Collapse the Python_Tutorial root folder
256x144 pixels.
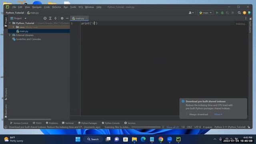click(10, 23)
